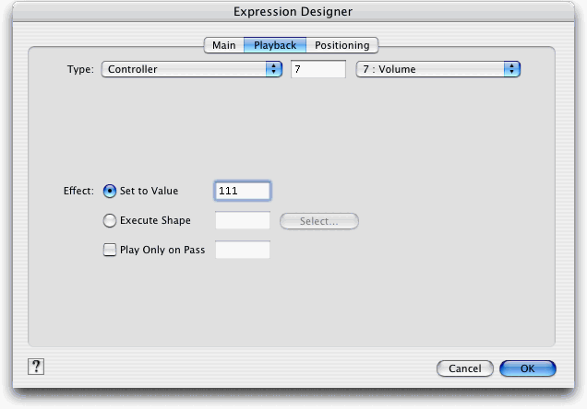Open the Type dropdown showing Controller

point(191,69)
